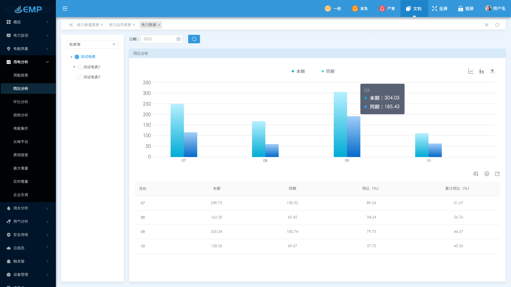Open 环比分析 in the sidebar
The height and width of the screenshot is (287, 511).
coord(21,102)
